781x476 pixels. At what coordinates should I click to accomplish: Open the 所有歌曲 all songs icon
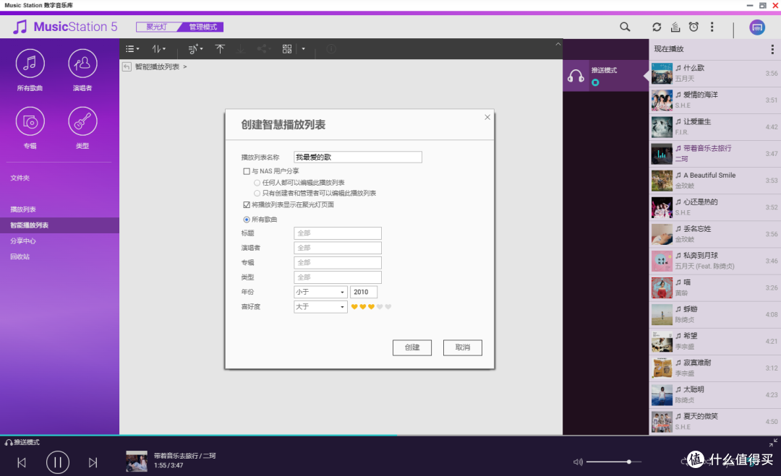point(30,64)
